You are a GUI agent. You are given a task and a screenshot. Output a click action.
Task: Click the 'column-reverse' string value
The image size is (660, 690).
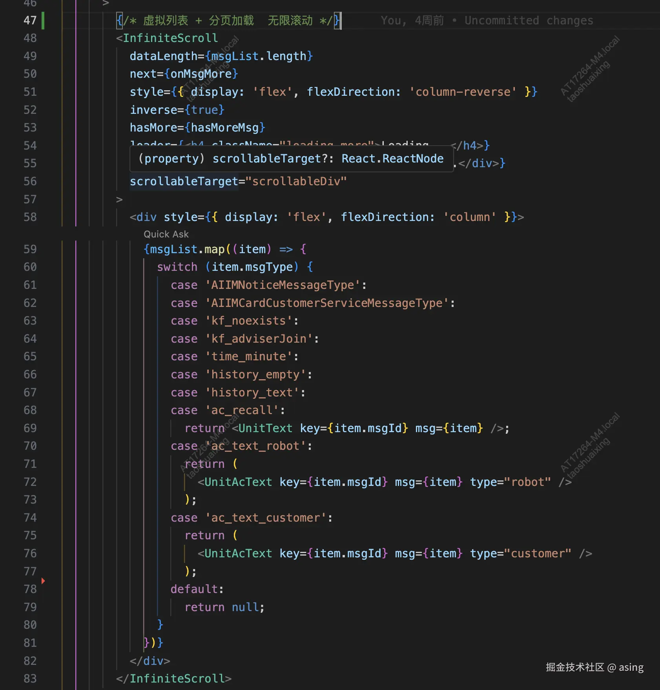pos(463,92)
